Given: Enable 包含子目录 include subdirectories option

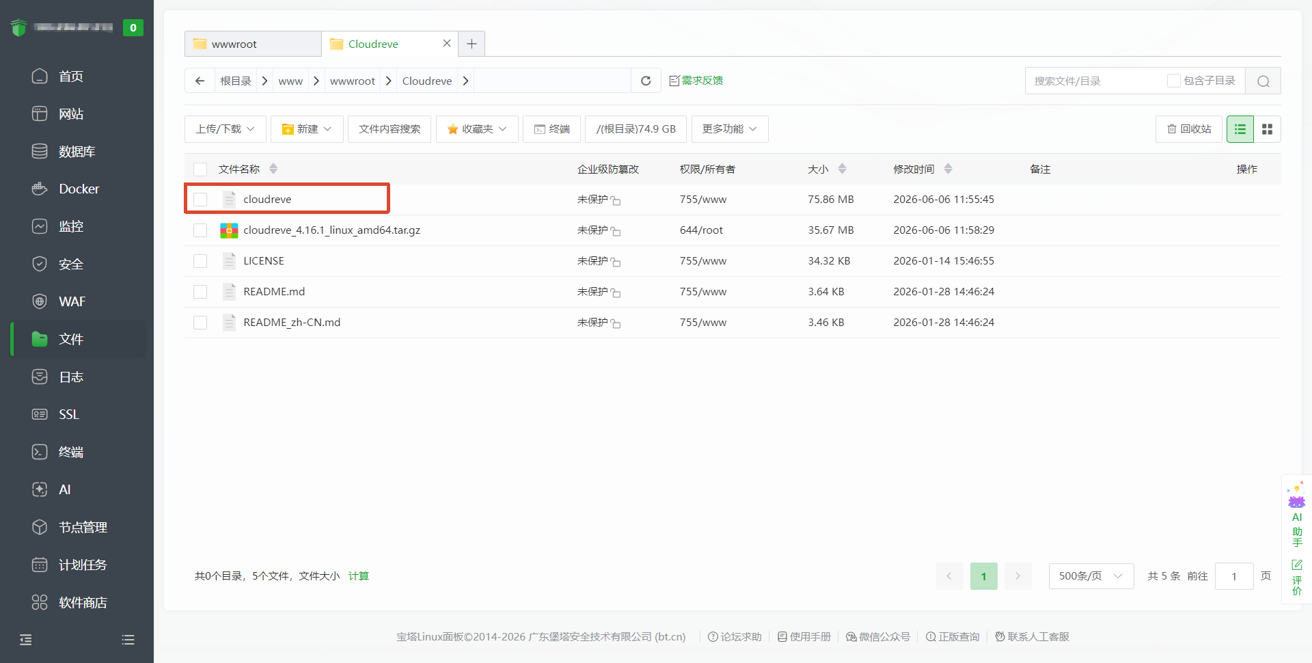Looking at the screenshot, I should pyautogui.click(x=1174, y=81).
